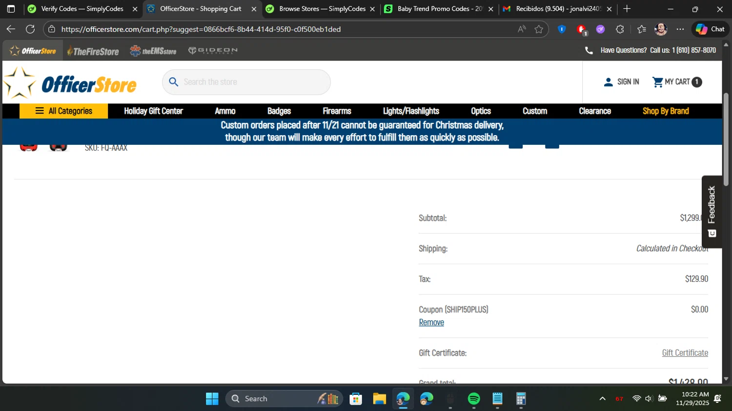Open Calculator from taskbar
This screenshot has height=411, width=732.
[521, 399]
